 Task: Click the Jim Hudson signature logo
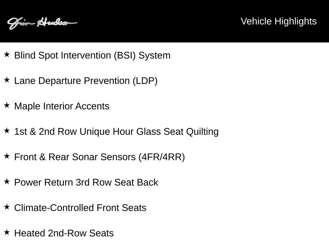pos(42,23)
